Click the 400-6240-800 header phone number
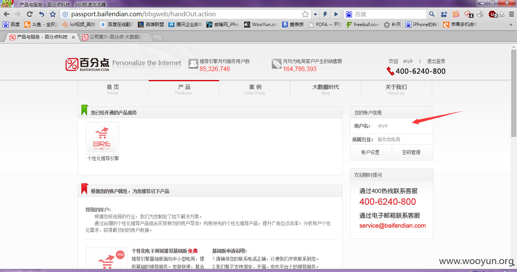Screen dimensions: 517x272 click(x=420, y=71)
